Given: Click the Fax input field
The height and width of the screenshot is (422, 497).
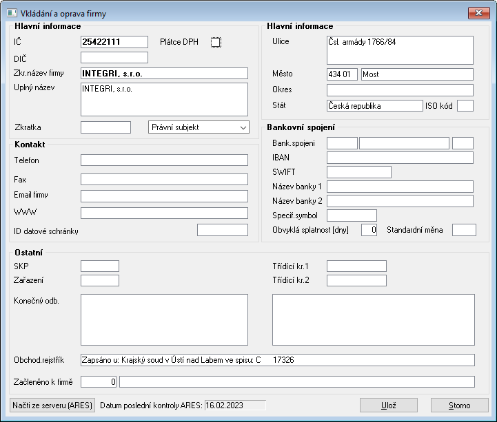Looking at the screenshot, I should pos(164,179).
